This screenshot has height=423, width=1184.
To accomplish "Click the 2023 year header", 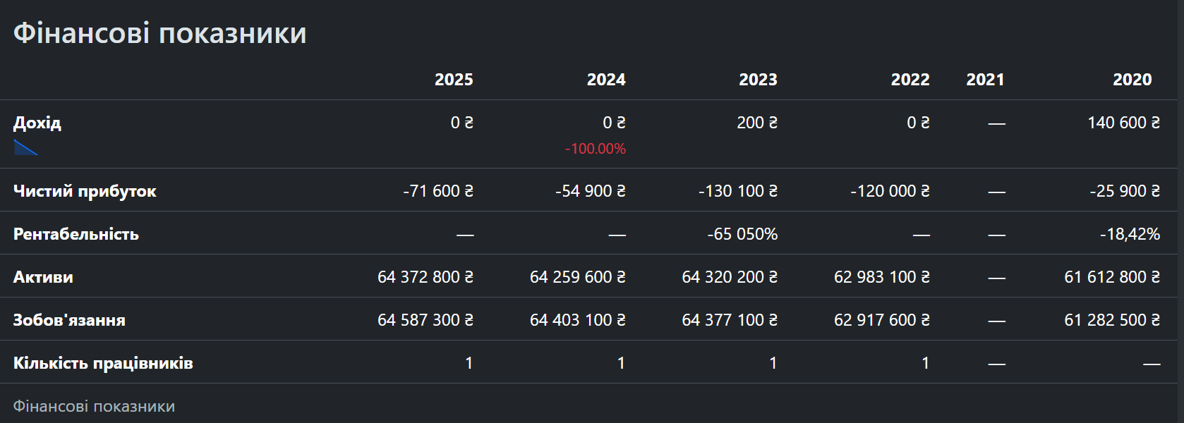I will point(758,80).
